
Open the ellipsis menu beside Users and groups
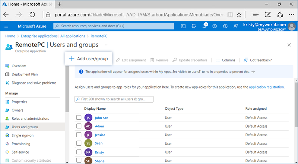point(107,45)
